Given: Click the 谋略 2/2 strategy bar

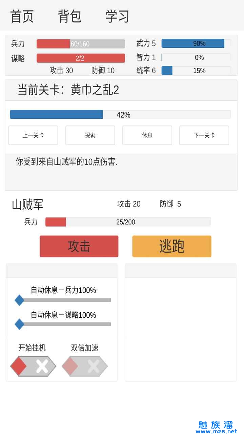Looking at the screenshot, I should (x=81, y=58).
